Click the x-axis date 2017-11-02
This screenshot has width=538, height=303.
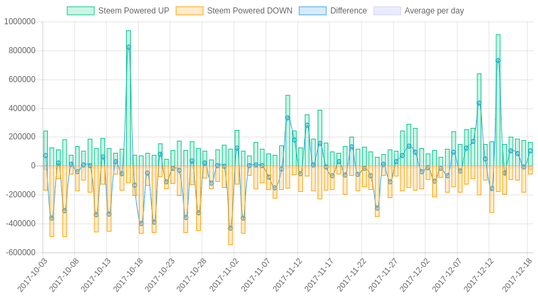click(224, 275)
